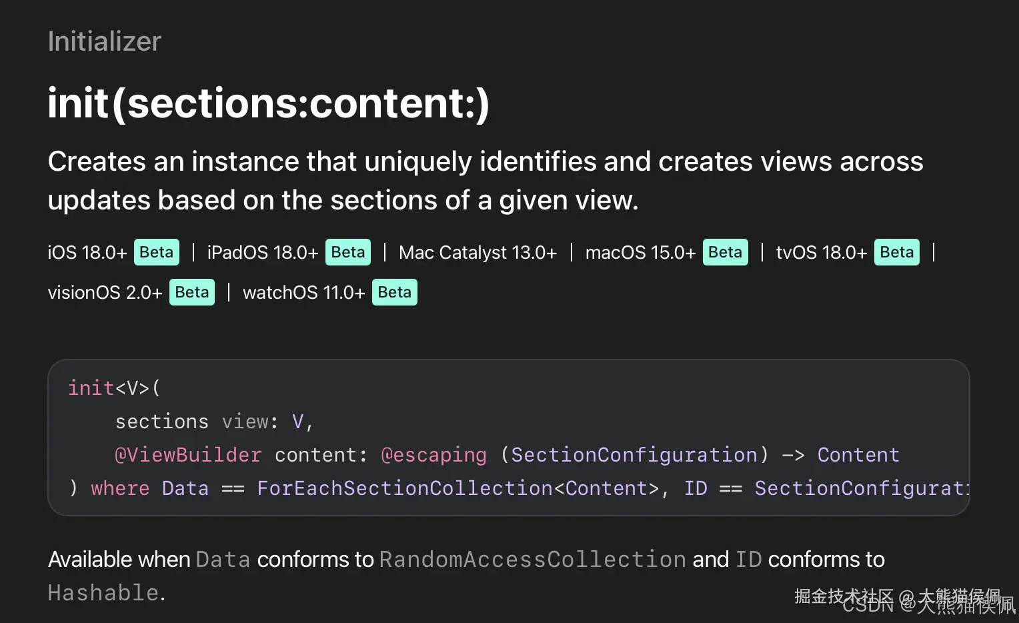Click the Hashable code term
The image size is (1019, 623).
coord(103,592)
